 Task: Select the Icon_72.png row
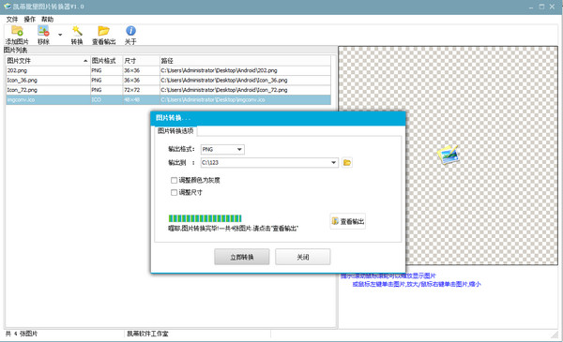tap(168, 90)
